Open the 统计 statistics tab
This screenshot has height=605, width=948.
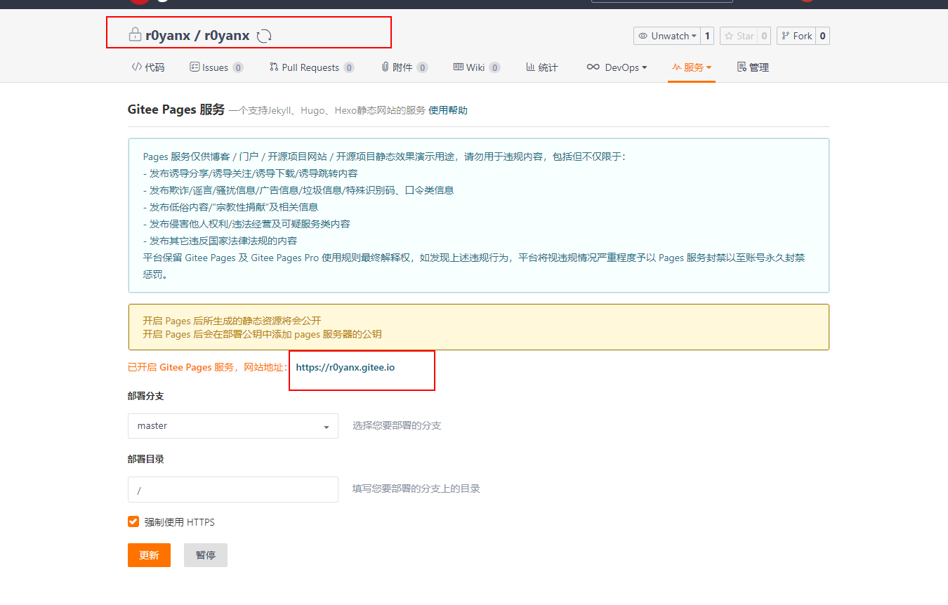(x=542, y=67)
